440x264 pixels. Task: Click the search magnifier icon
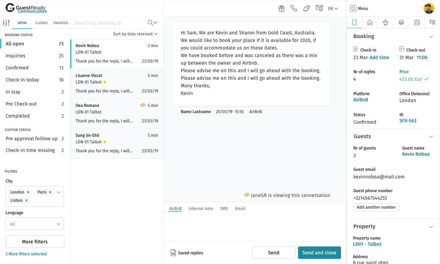[x=150, y=23]
